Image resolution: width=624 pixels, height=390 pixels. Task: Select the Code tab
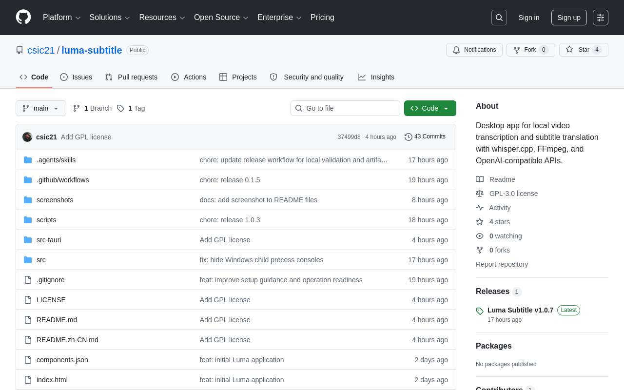(x=34, y=77)
